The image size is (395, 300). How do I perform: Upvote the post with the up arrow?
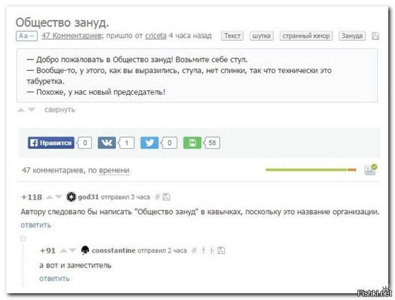tap(21, 109)
